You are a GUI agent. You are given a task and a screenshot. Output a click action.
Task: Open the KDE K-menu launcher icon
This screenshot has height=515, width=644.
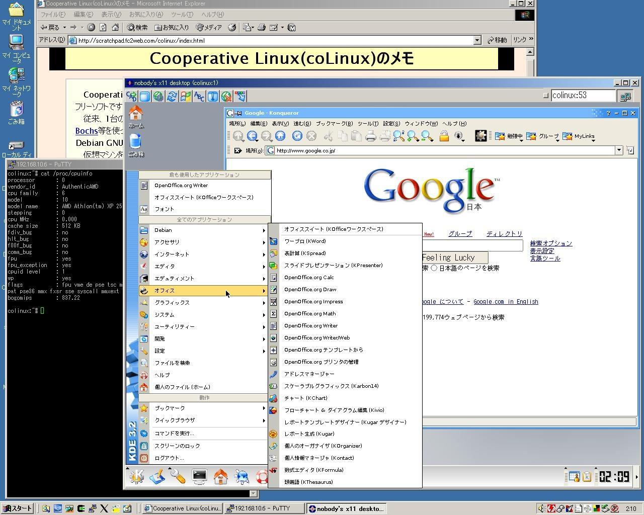(x=136, y=476)
